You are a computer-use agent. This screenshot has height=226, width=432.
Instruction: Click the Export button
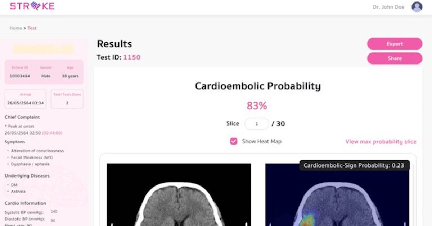pyautogui.click(x=395, y=44)
